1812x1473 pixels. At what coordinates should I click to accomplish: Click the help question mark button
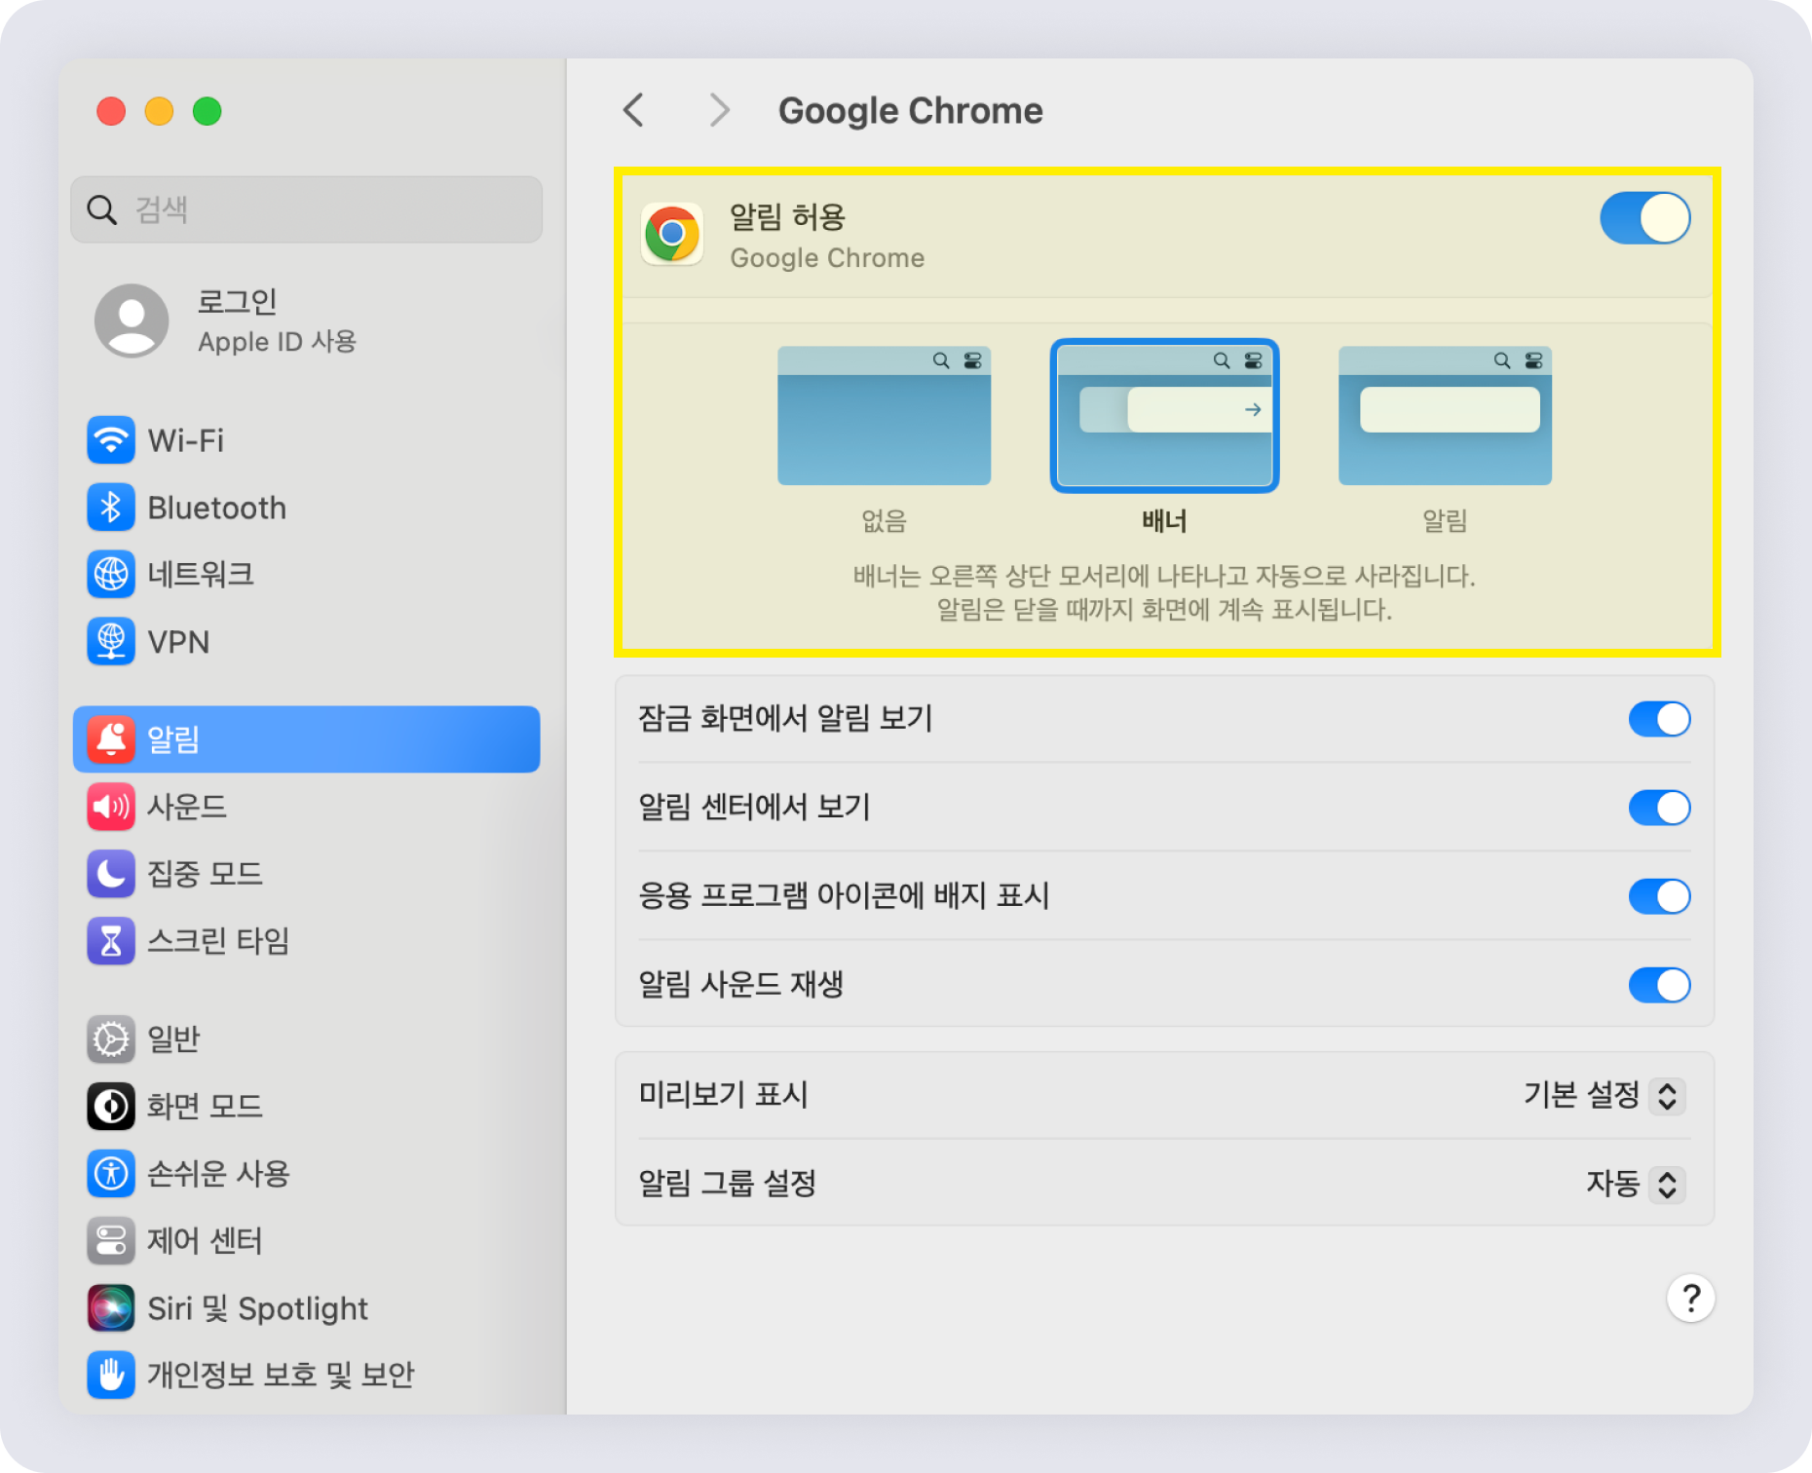coord(1690,1298)
